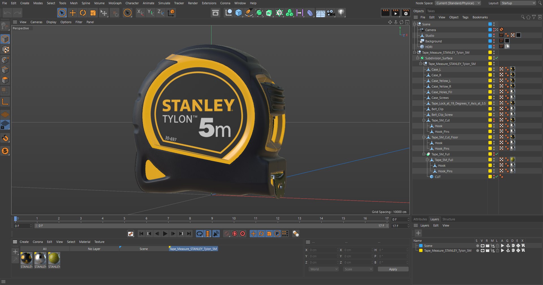
Task: Select the first STANLEY black-yellow material thumbnail
Action: click(x=26, y=258)
